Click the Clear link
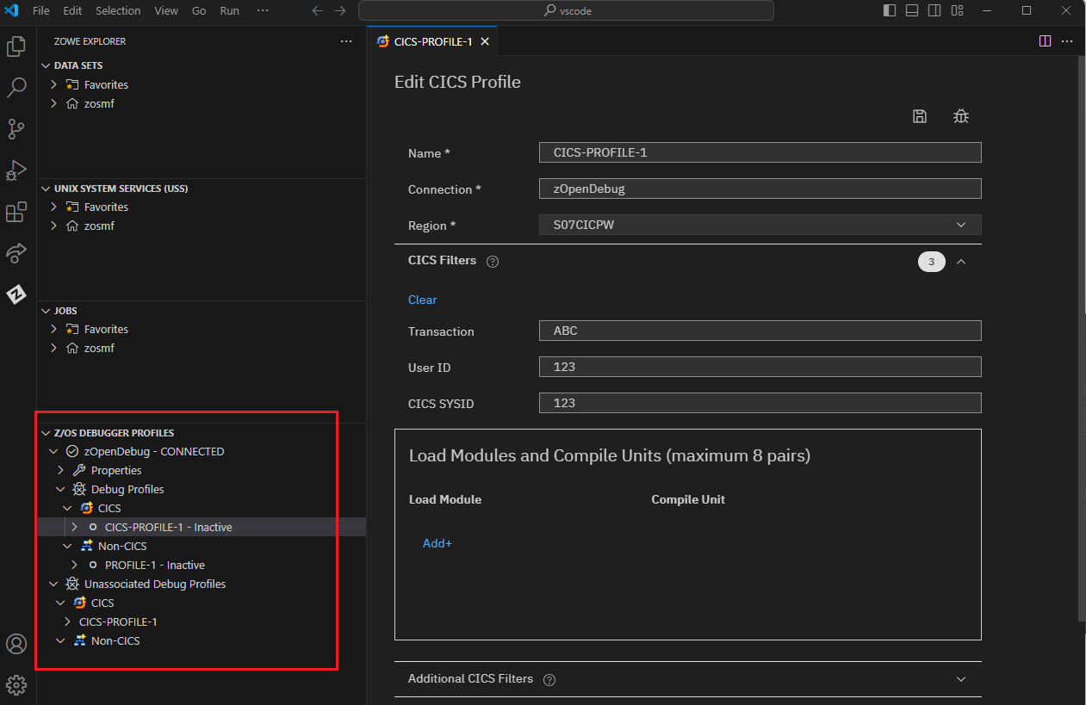The height and width of the screenshot is (705, 1086). (422, 300)
